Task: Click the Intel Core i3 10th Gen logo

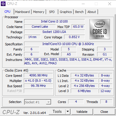Action: click(100, 29)
